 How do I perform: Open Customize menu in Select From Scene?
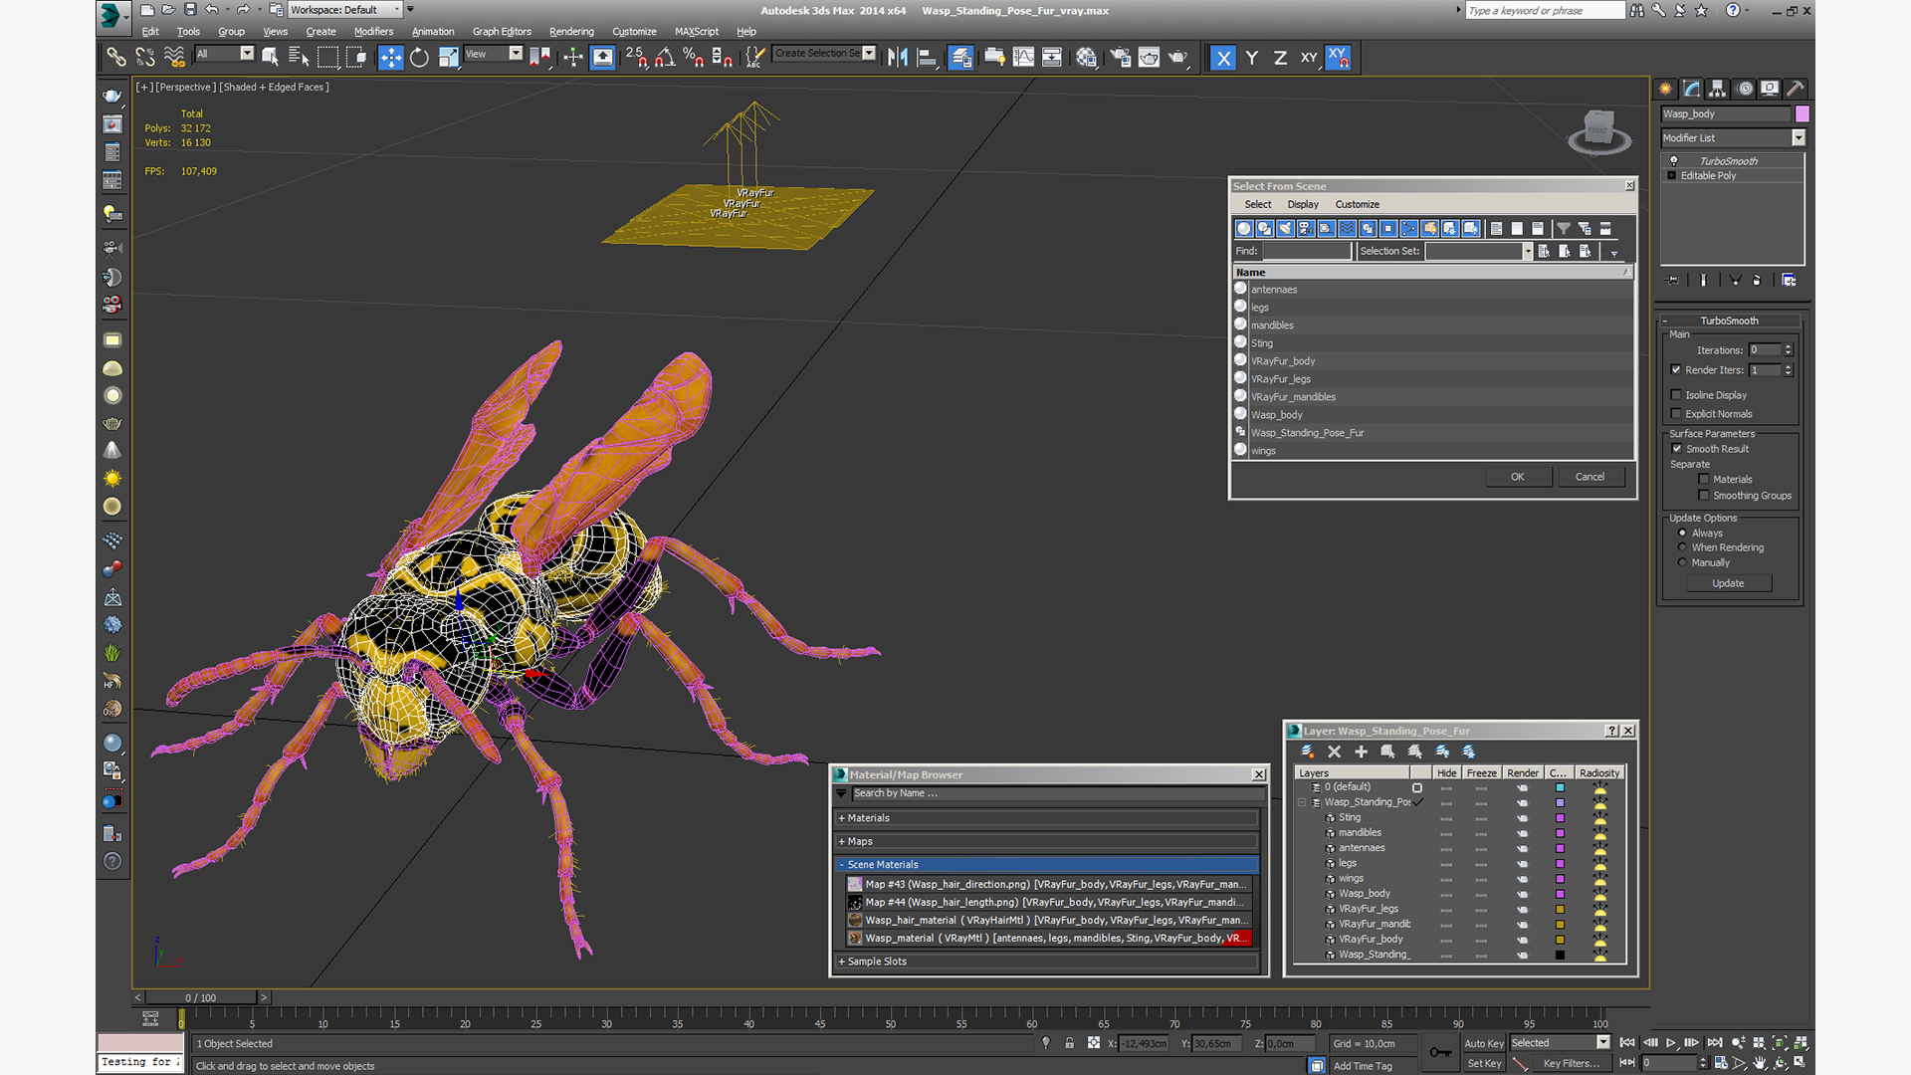1358,204
